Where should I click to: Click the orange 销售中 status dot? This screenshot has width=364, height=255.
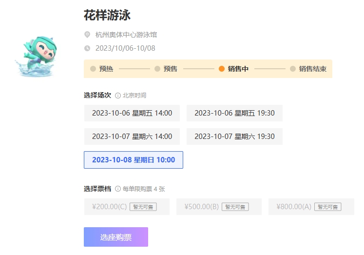click(x=222, y=69)
